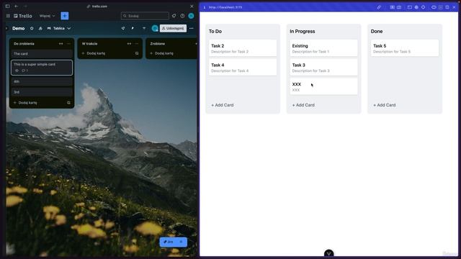Open the help question-mark icon

(182, 16)
